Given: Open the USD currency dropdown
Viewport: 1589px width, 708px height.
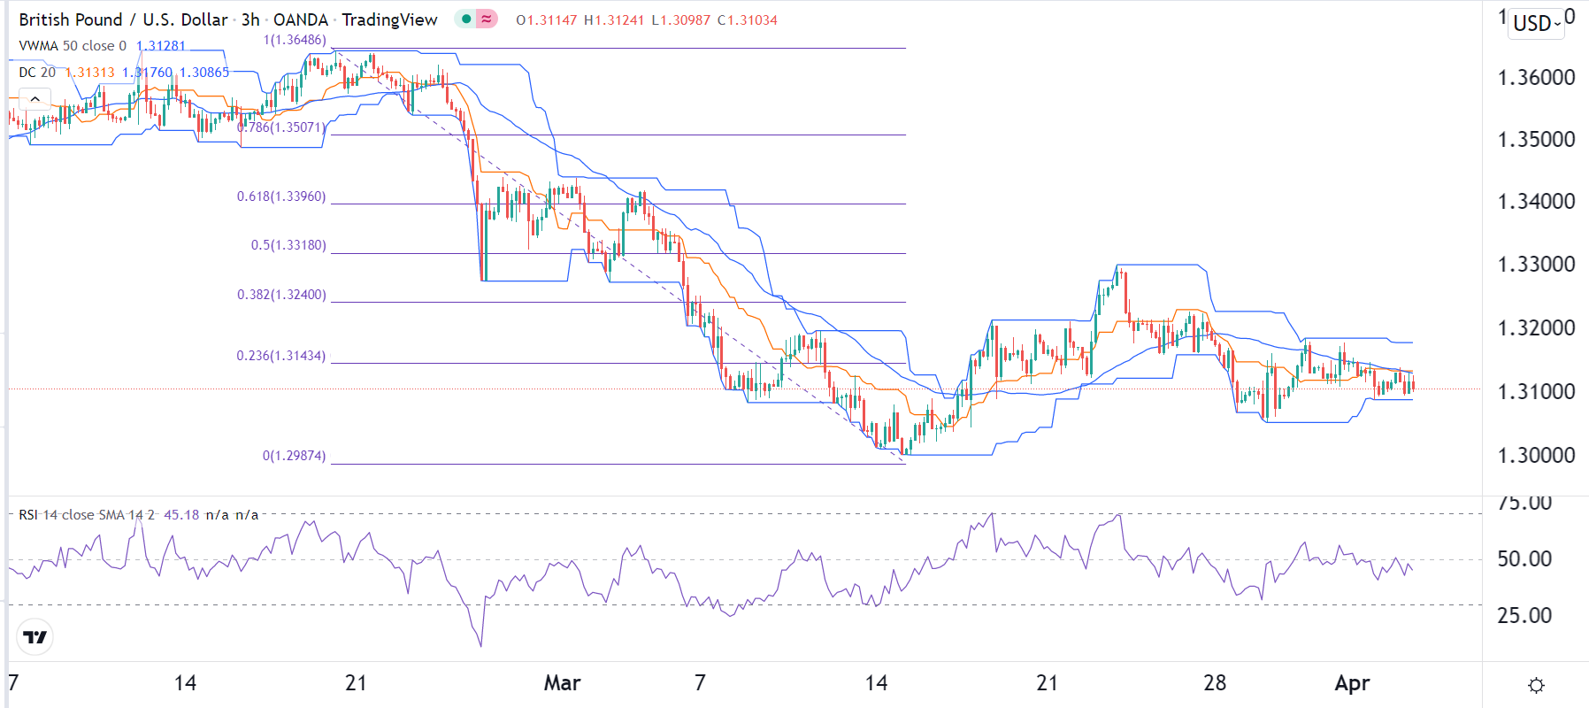Looking at the screenshot, I should click(x=1537, y=24).
